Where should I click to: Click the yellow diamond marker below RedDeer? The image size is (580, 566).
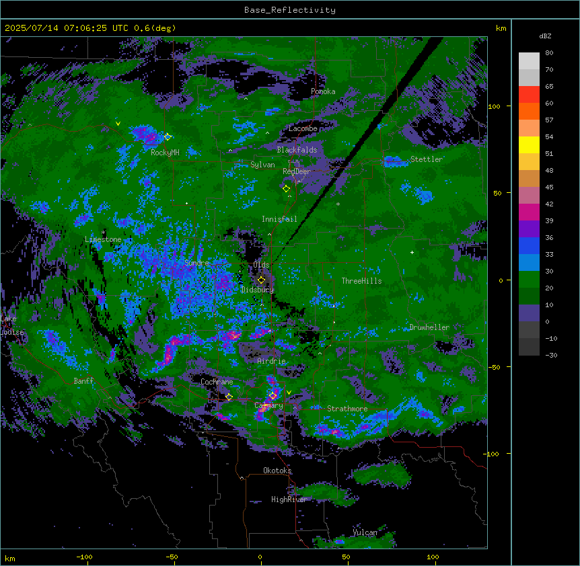[286, 189]
